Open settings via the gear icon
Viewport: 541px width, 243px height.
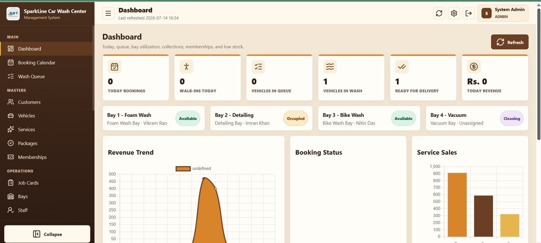(x=454, y=13)
